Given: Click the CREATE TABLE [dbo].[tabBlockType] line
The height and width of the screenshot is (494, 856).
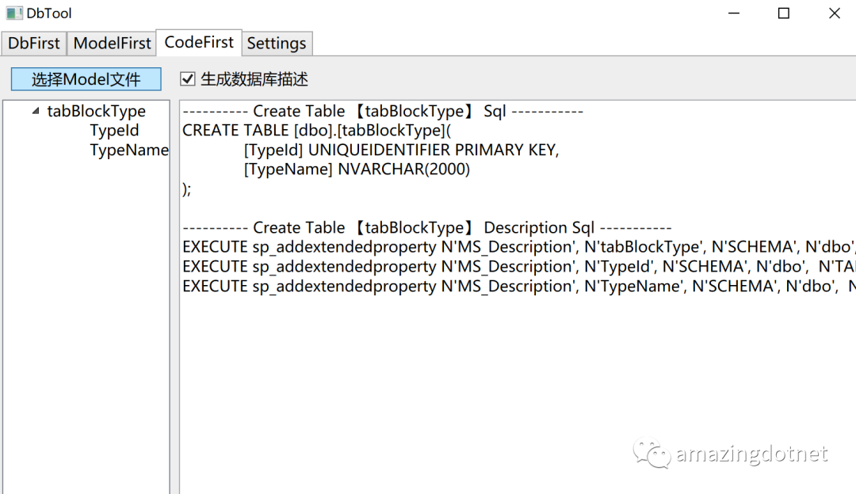Looking at the screenshot, I should (x=316, y=131).
